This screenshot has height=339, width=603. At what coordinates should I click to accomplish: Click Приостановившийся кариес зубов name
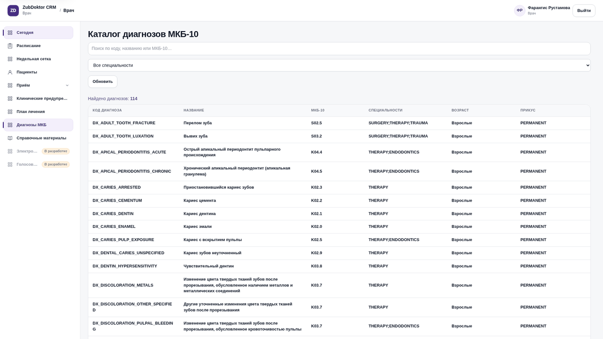[219, 187]
